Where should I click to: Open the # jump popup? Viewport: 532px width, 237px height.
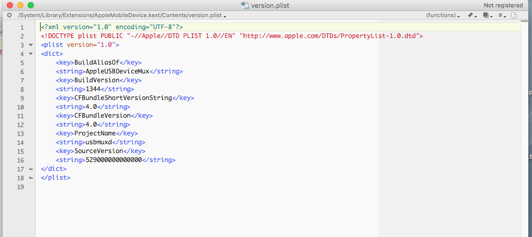502,15
